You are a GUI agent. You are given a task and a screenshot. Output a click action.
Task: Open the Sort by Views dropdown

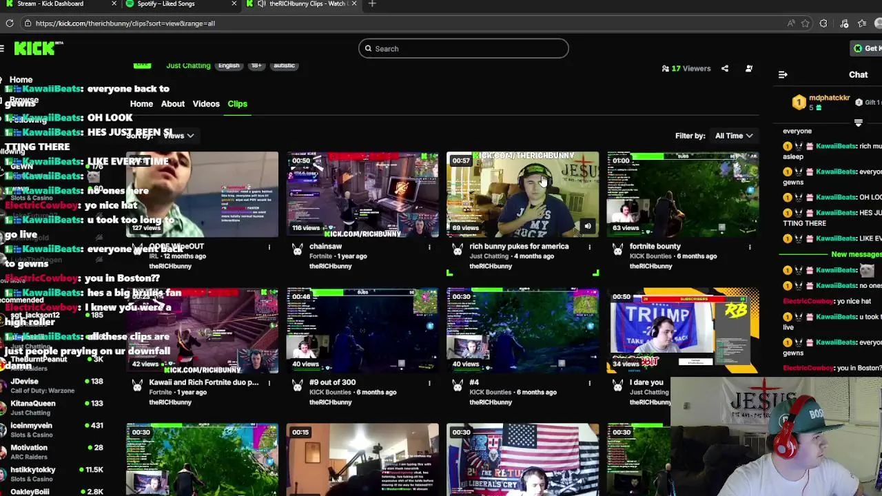[x=178, y=136]
